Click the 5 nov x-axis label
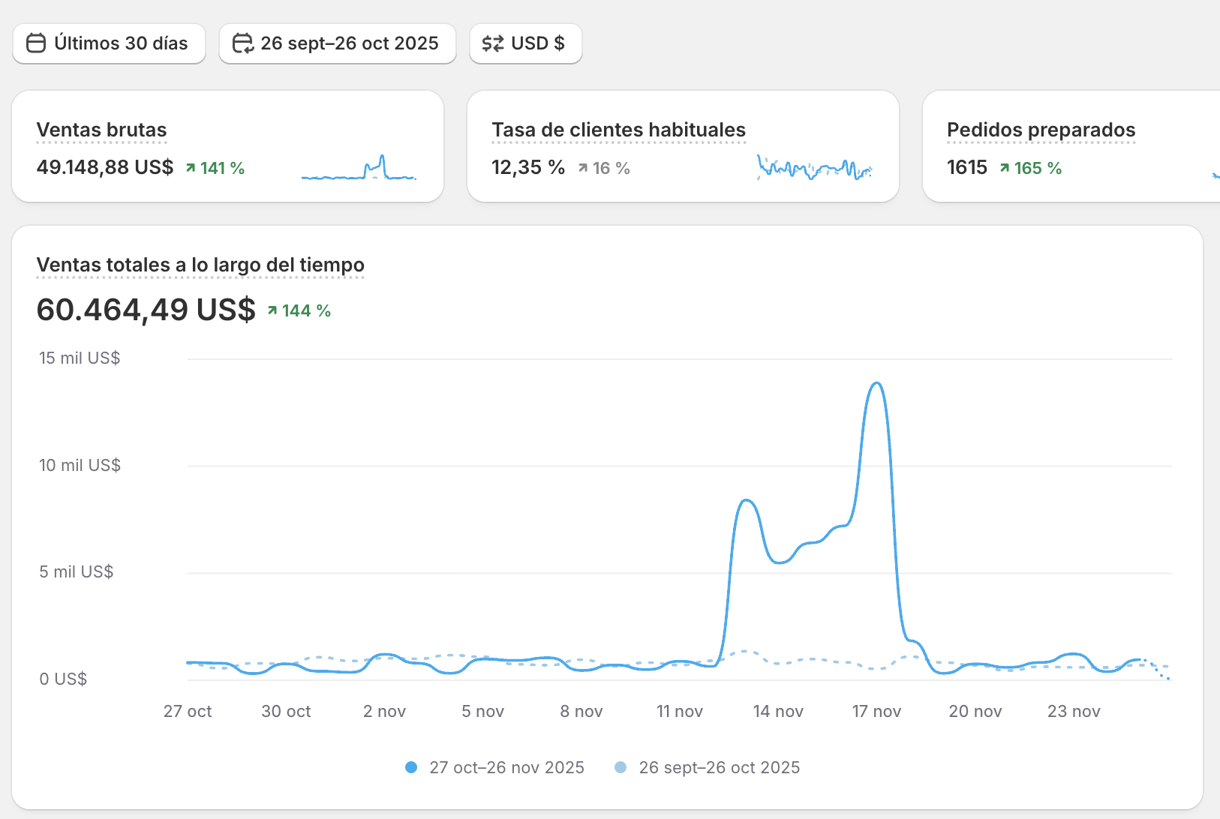Screen dimensions: 1220x819 pos(482,711)
